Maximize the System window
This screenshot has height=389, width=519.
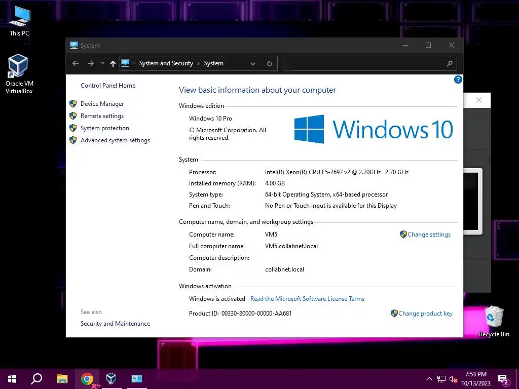click(x=428, y=45)
